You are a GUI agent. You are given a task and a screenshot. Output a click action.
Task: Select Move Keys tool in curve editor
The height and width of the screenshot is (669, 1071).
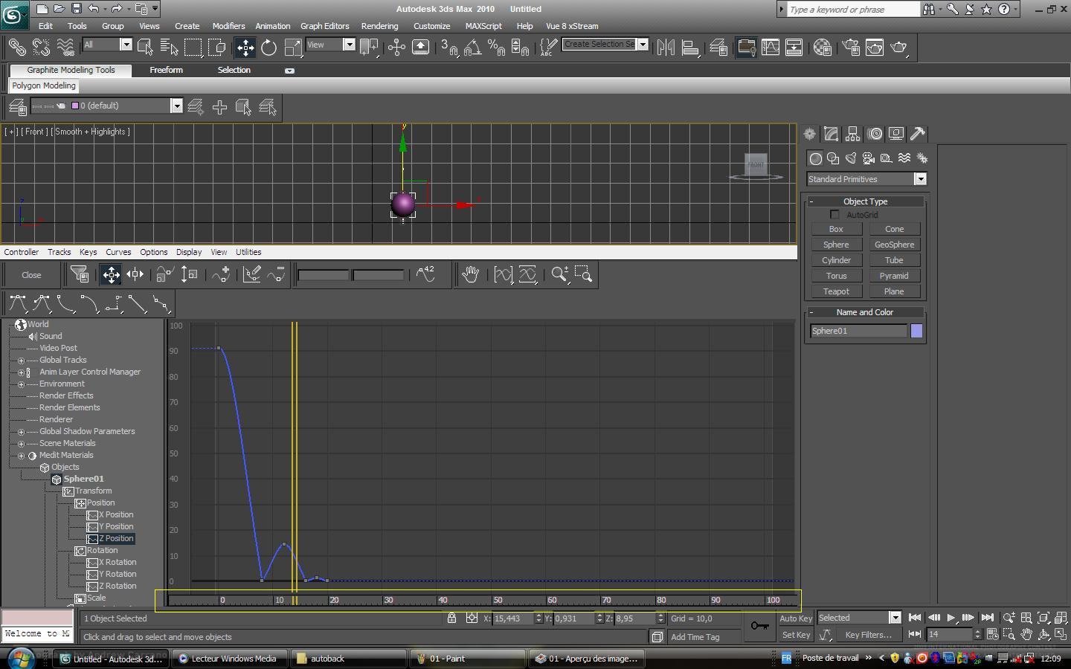pyautogui.click(x=111, y=275)
